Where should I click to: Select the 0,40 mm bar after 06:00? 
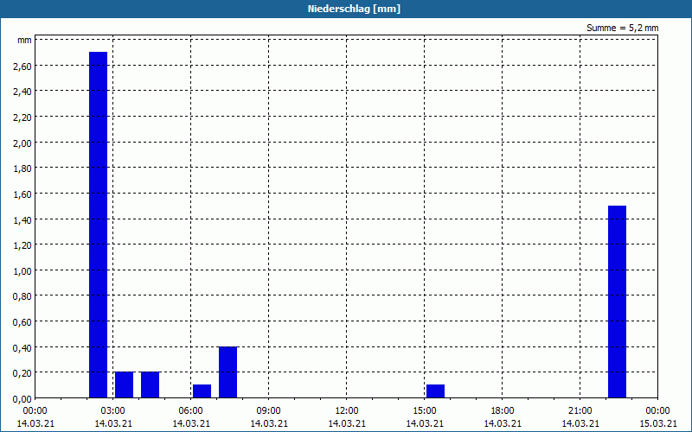[x=227, y=372]
